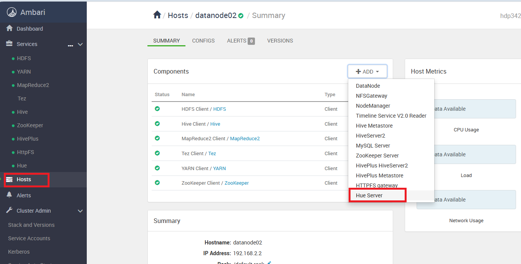Open Kerberos settings
The image size is (521, 264).
click(19, 252)
